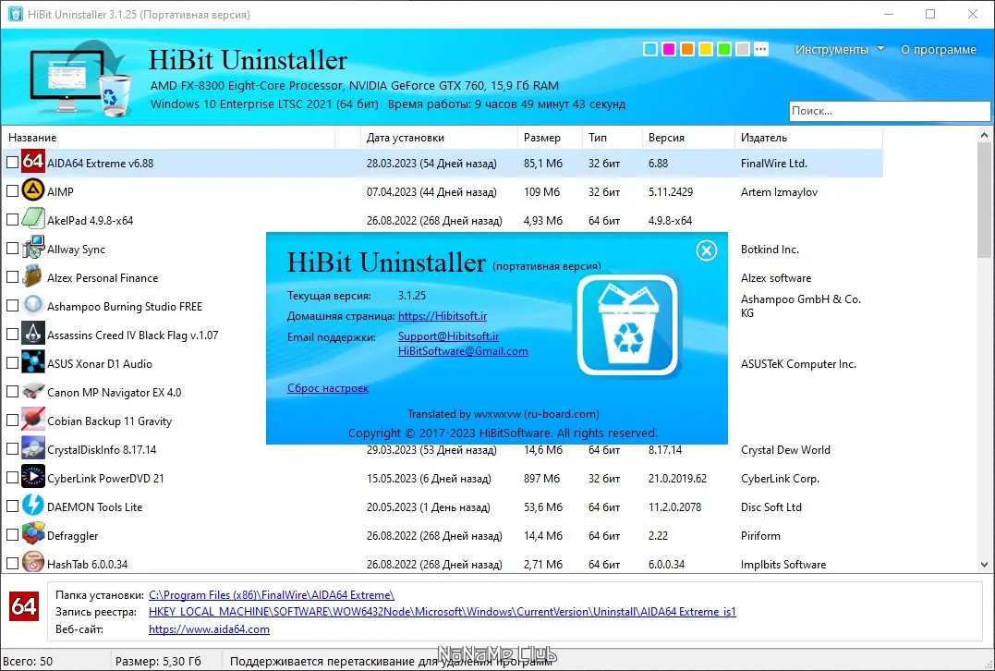This screenshot has height=671, width=995.
Task: Sort by the Размер column header
Action: click(550, 138)
